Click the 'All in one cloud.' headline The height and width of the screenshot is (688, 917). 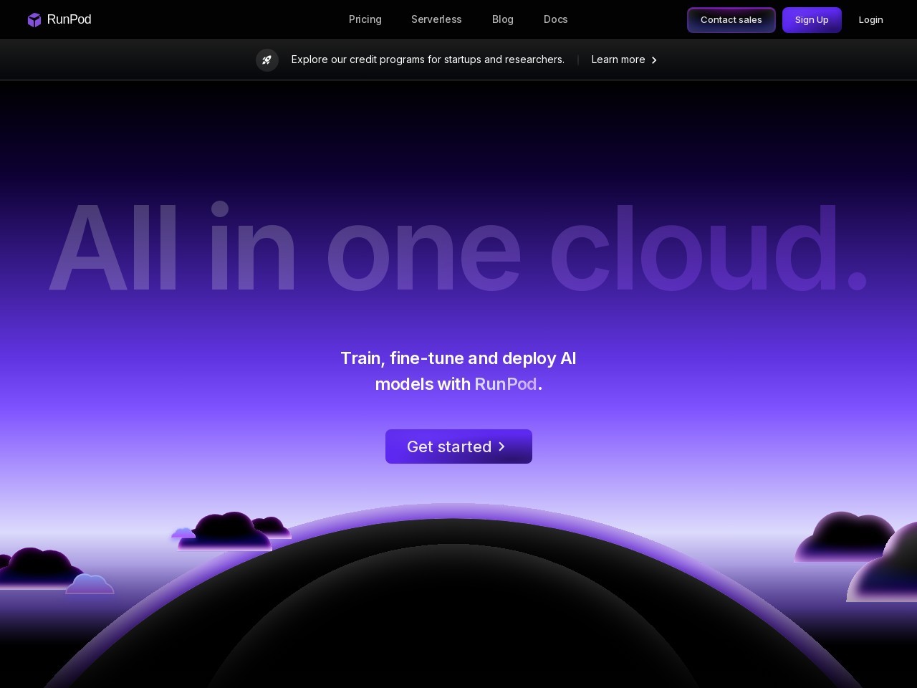(458, 247)
